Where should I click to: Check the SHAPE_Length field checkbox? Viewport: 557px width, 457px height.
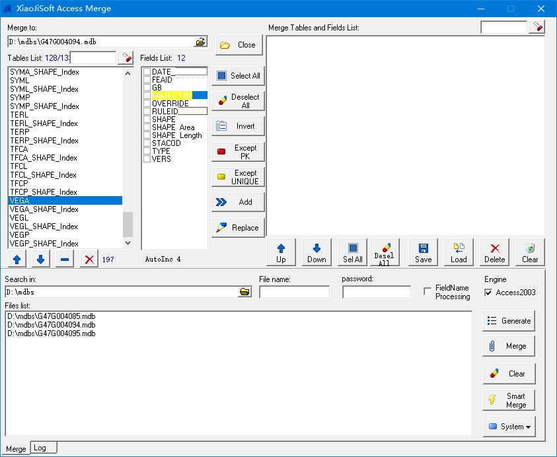pos(147,135)
